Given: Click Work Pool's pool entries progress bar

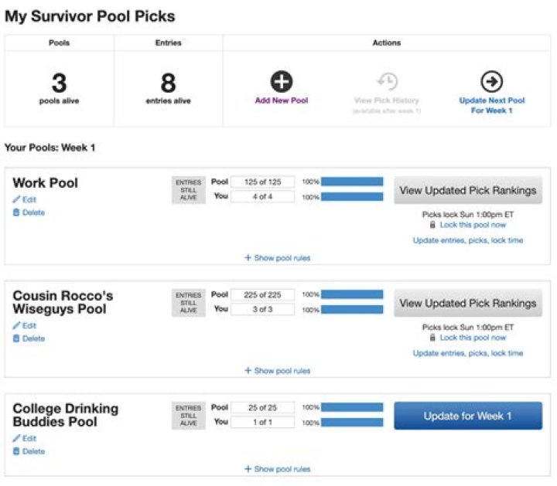Looking at the screenshot, I should (352, 182).
